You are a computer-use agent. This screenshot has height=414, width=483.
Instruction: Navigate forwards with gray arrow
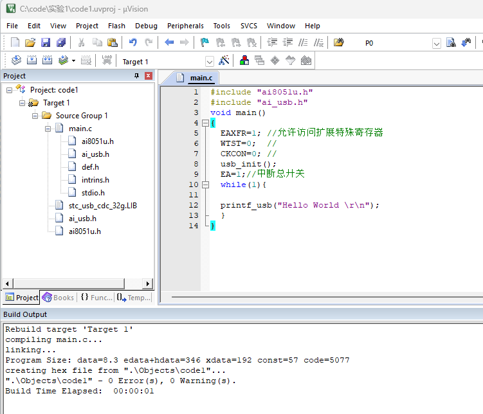pyautogui.click(x=184, y=42)
